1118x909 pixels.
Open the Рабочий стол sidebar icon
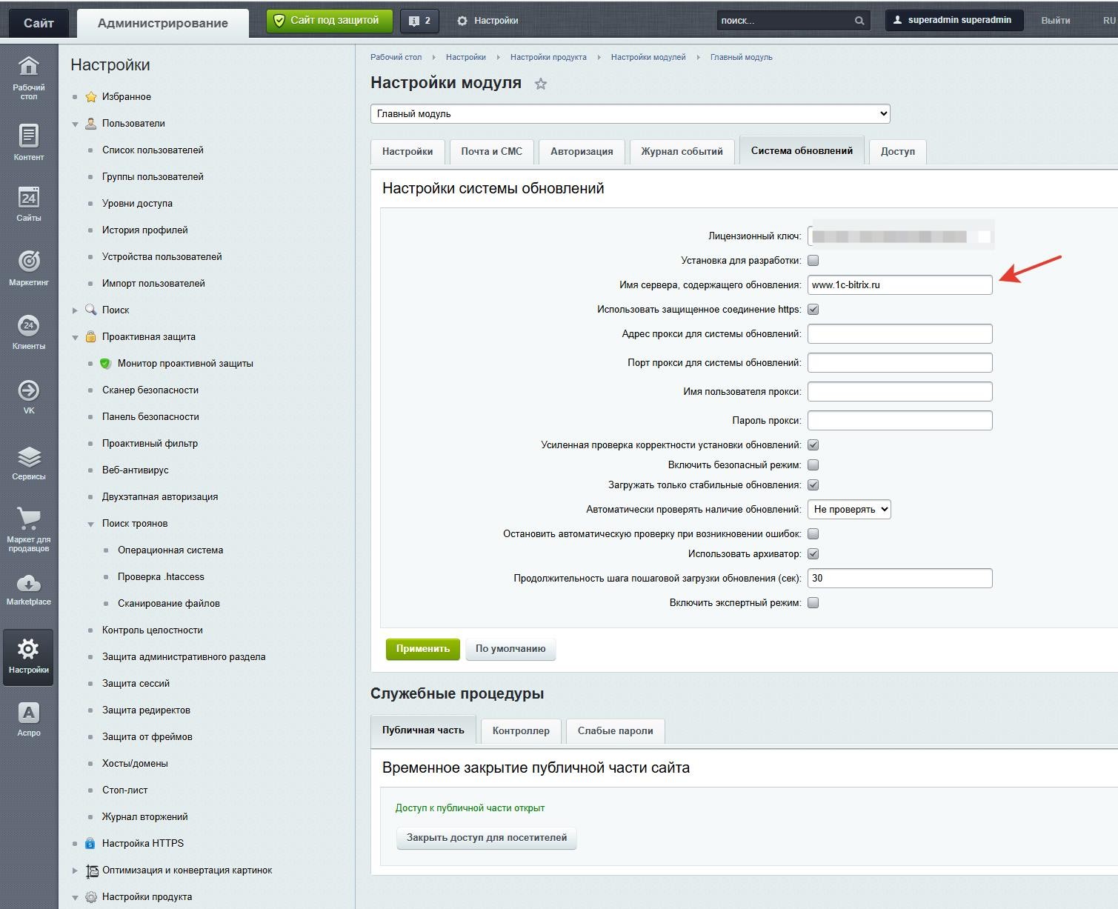point(28,67)
